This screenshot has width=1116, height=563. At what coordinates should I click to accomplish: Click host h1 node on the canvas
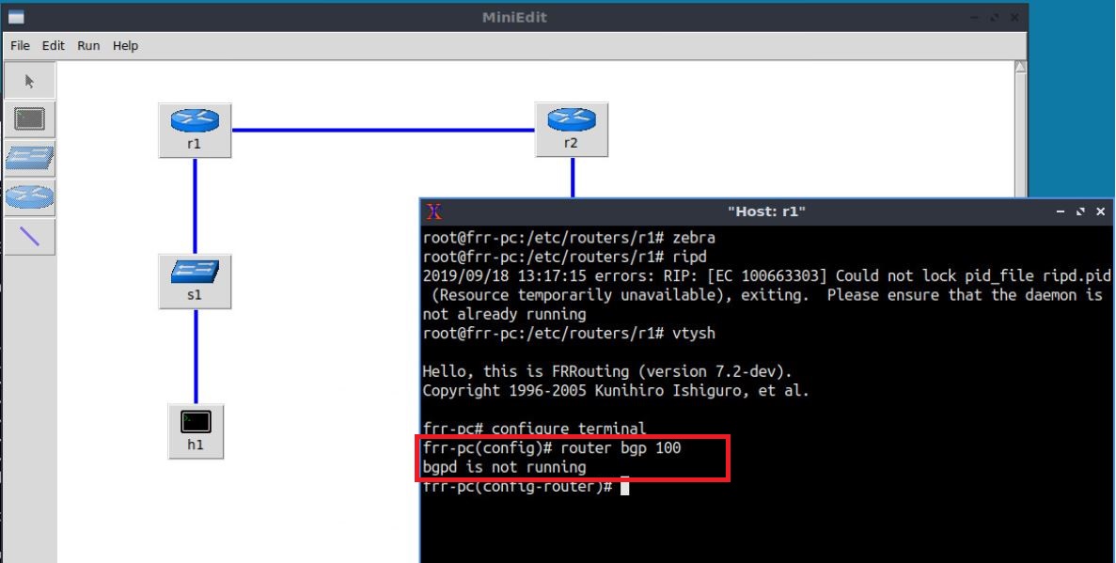point(195,430)
